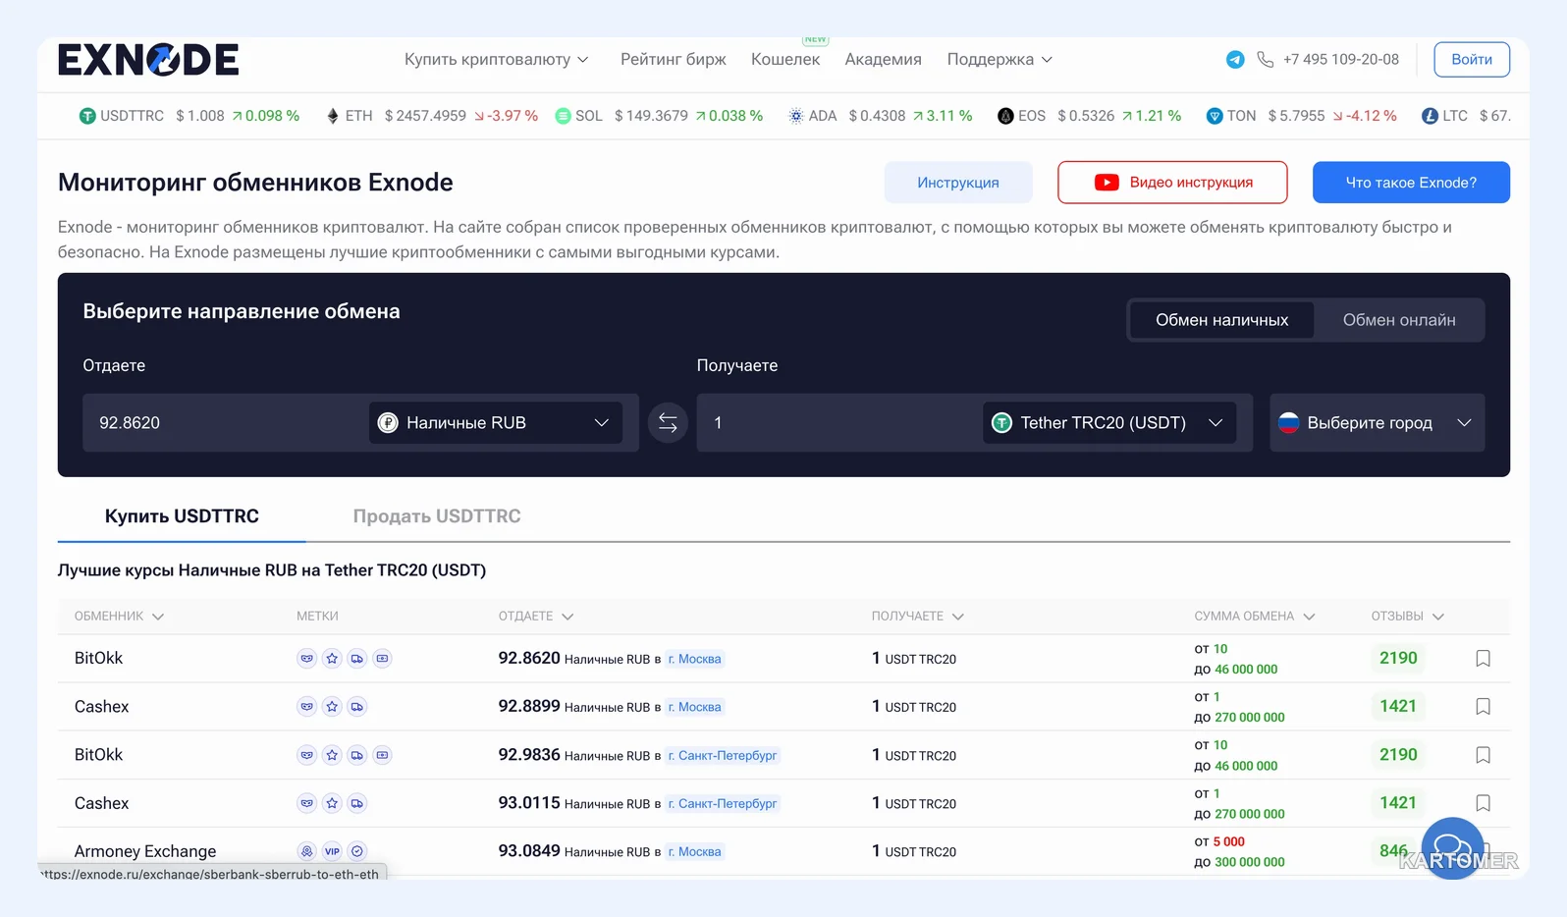Sort by the Получаете column

(918, 617)
